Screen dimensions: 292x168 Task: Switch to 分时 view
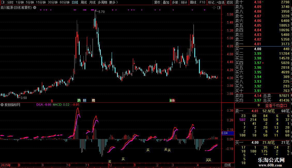point(10,2)
